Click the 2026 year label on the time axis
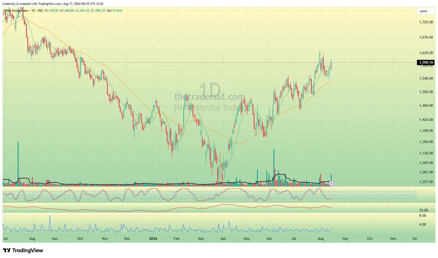The image size is (438, 258). pyautogui.click(x=153, y=238)
